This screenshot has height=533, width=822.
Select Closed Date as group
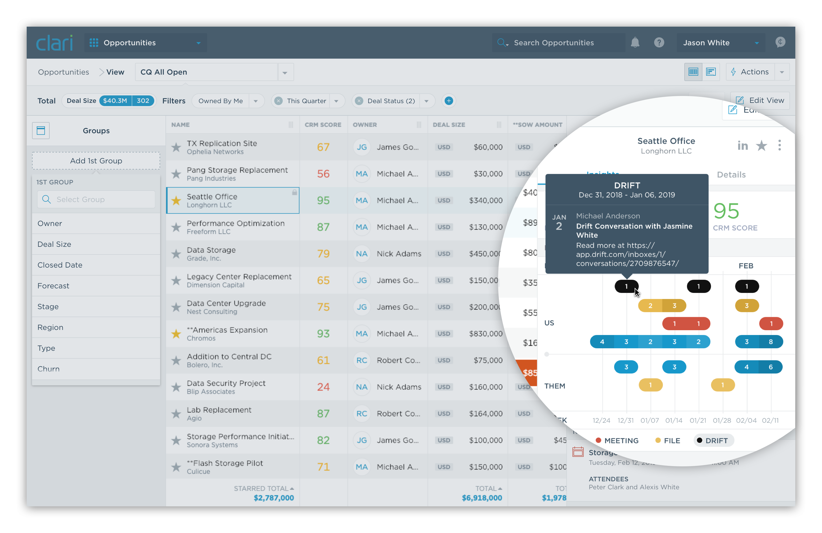pos(96,265)
